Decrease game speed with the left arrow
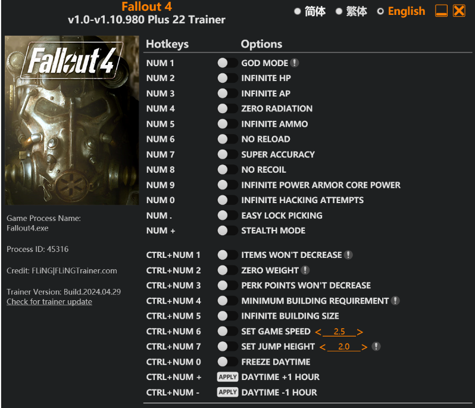 point(318,332)
